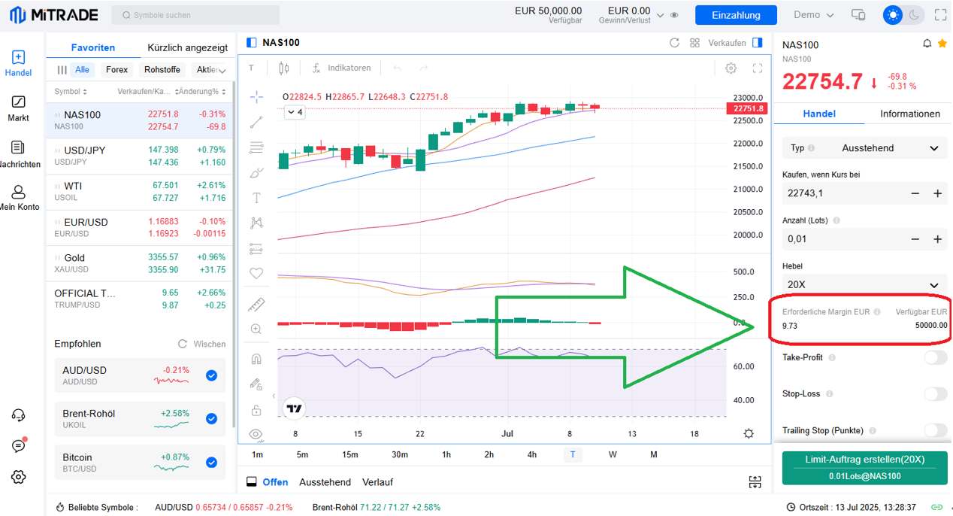Select the 15m timeframe
This screenshot has height=516, width=953.
(349, 454)
